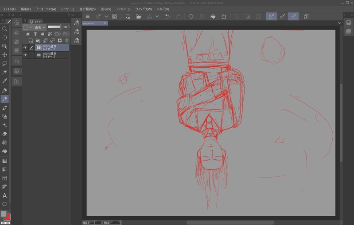Image resolution: width=354 pixels, height=225 pixels.
Task: Select the Zoom magnifier tool
Action: point(5,29)
